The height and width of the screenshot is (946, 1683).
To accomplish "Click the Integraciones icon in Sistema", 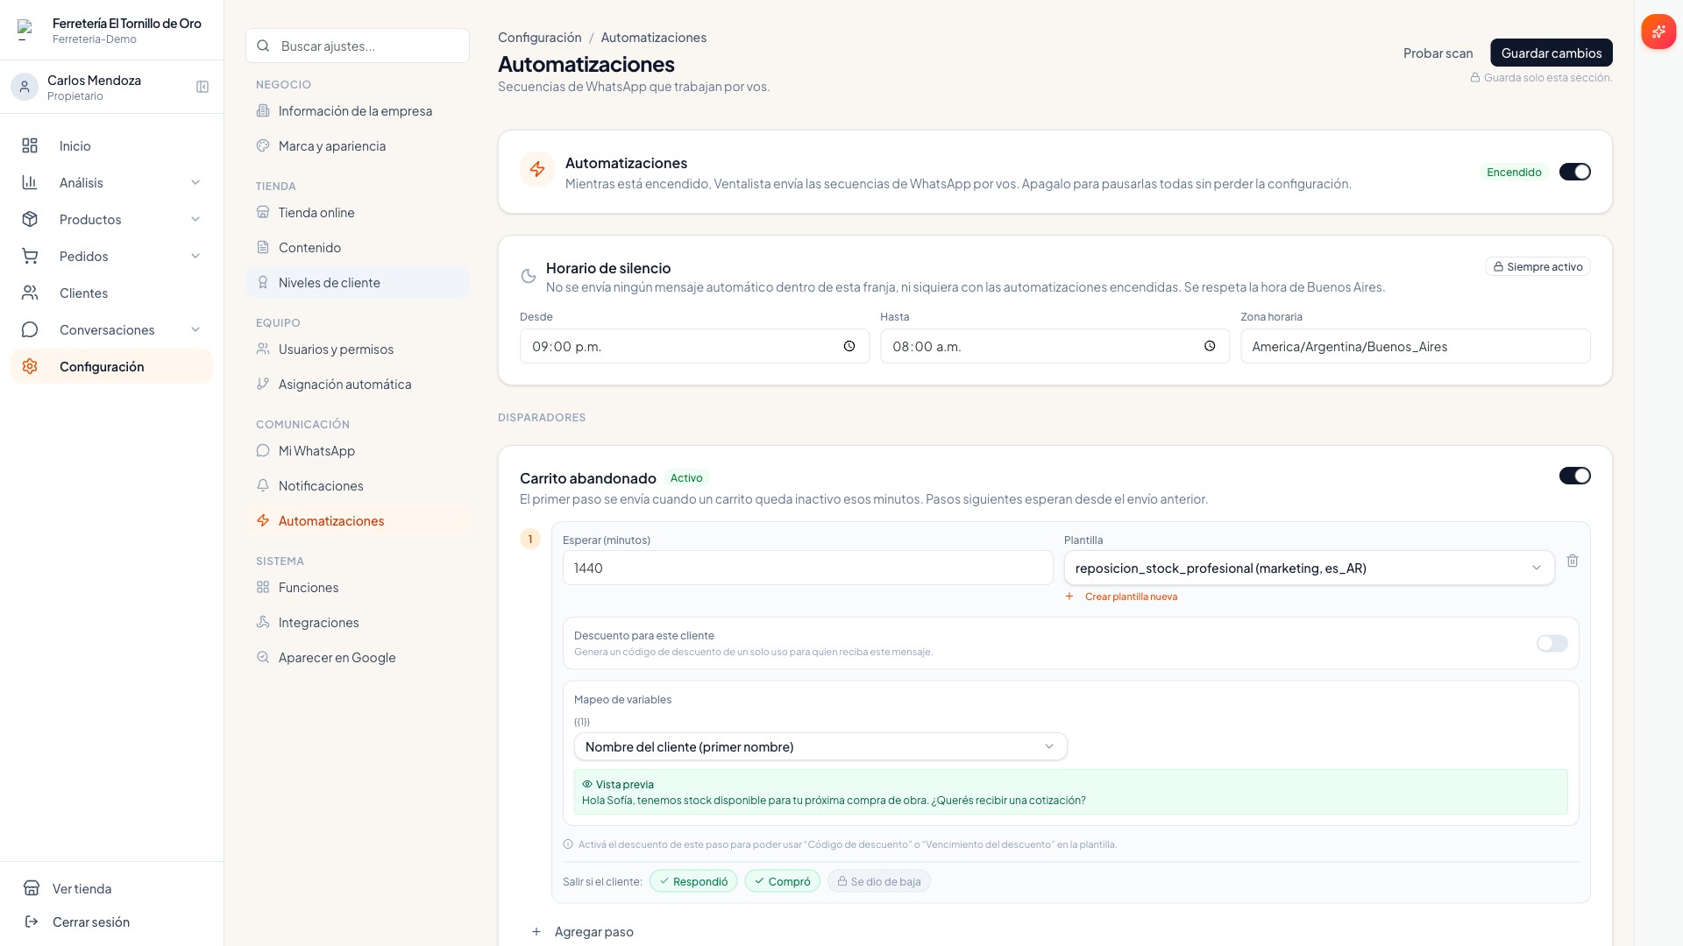I will pyautogui.click(x=263, y=622).
